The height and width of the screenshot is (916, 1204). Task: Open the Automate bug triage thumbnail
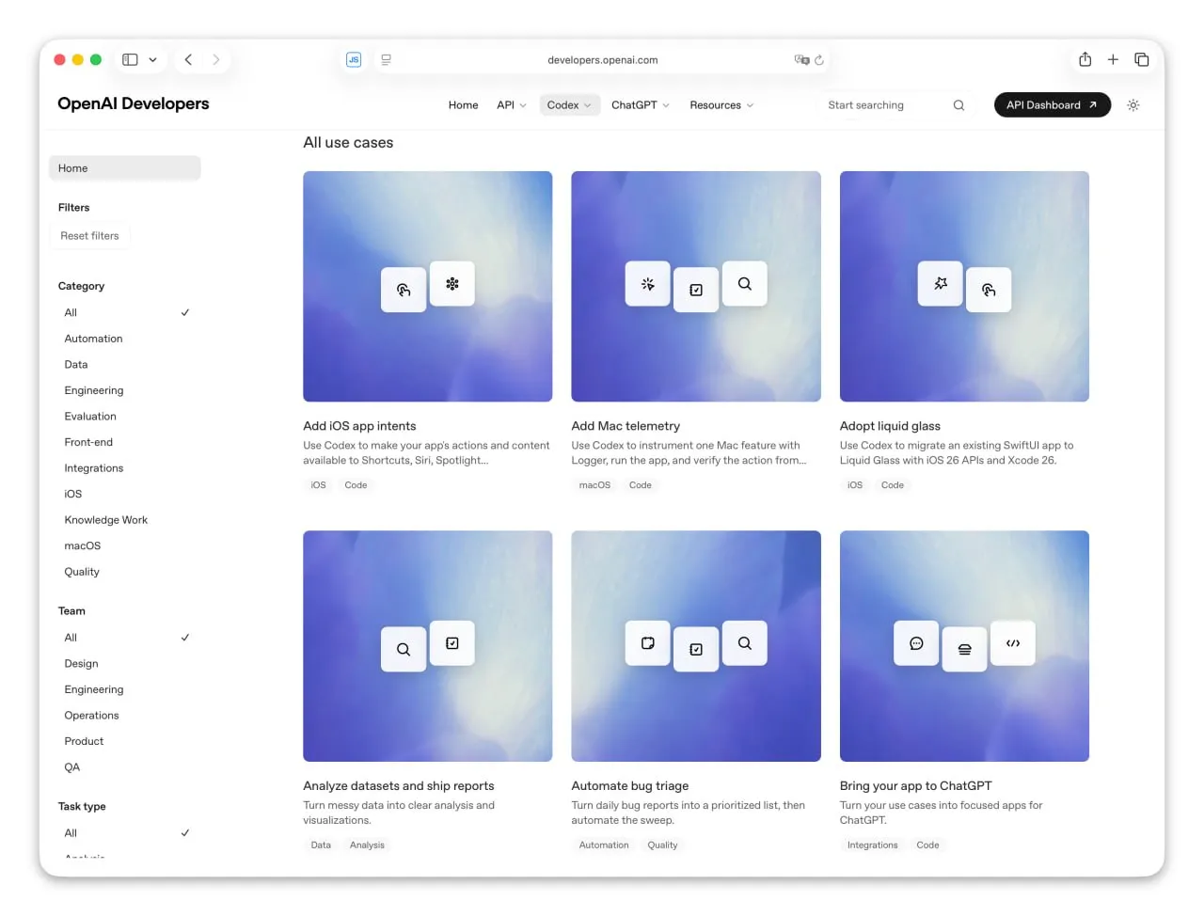(x=696, y=646)
